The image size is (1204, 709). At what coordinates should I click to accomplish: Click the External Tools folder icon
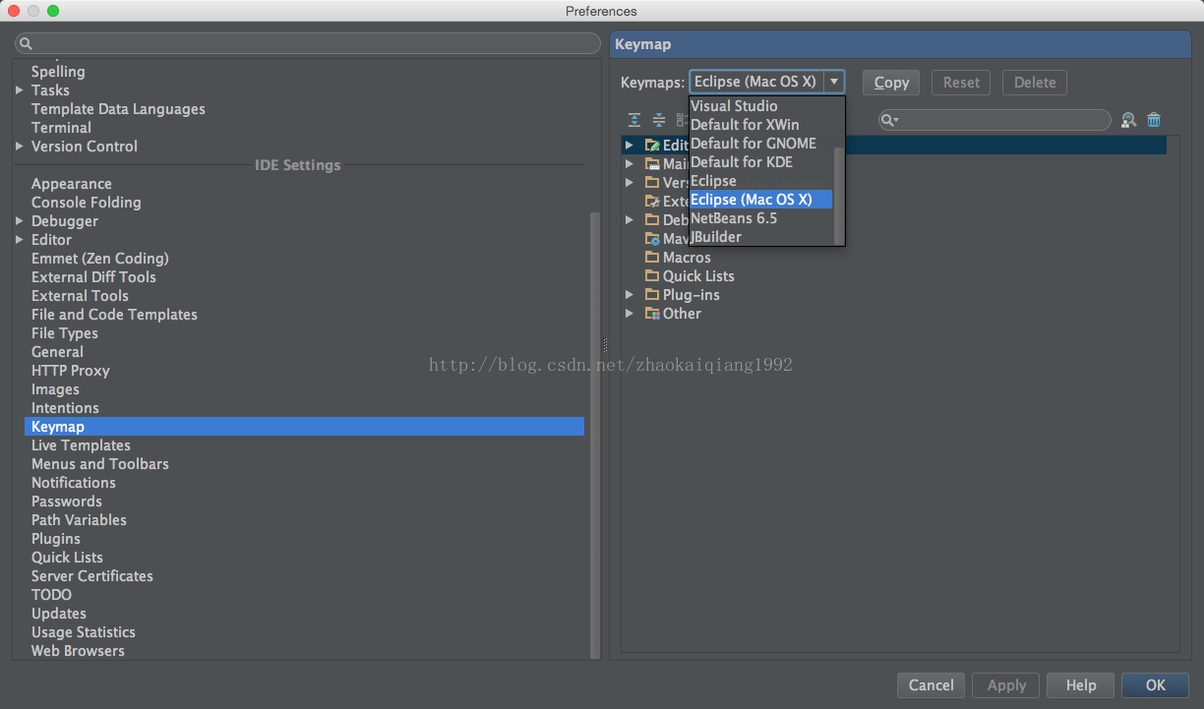[x=652, y=202]
